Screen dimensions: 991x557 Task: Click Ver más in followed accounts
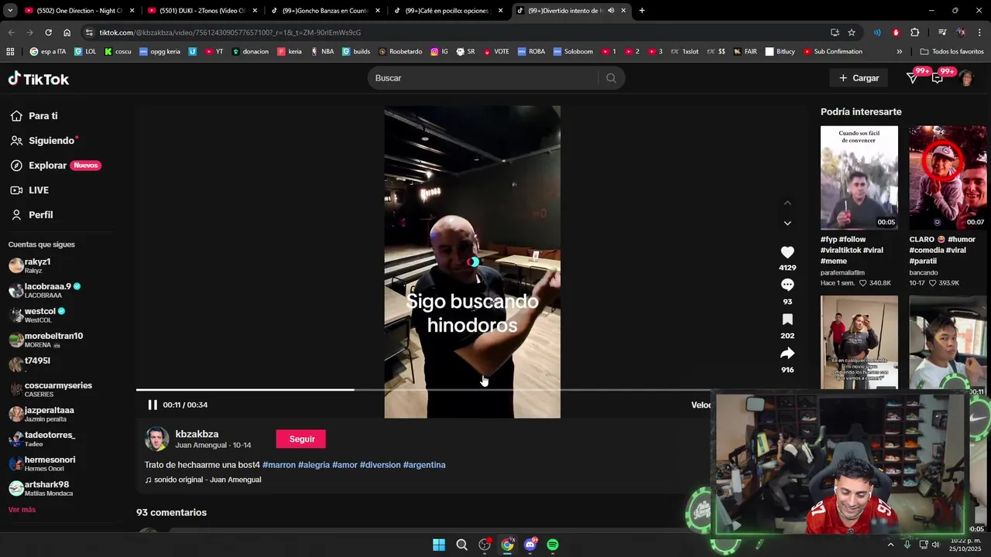(x=22, y=510)
